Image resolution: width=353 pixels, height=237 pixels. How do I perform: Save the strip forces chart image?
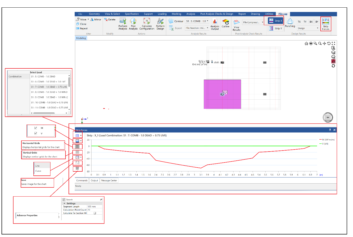pos(77,163)
